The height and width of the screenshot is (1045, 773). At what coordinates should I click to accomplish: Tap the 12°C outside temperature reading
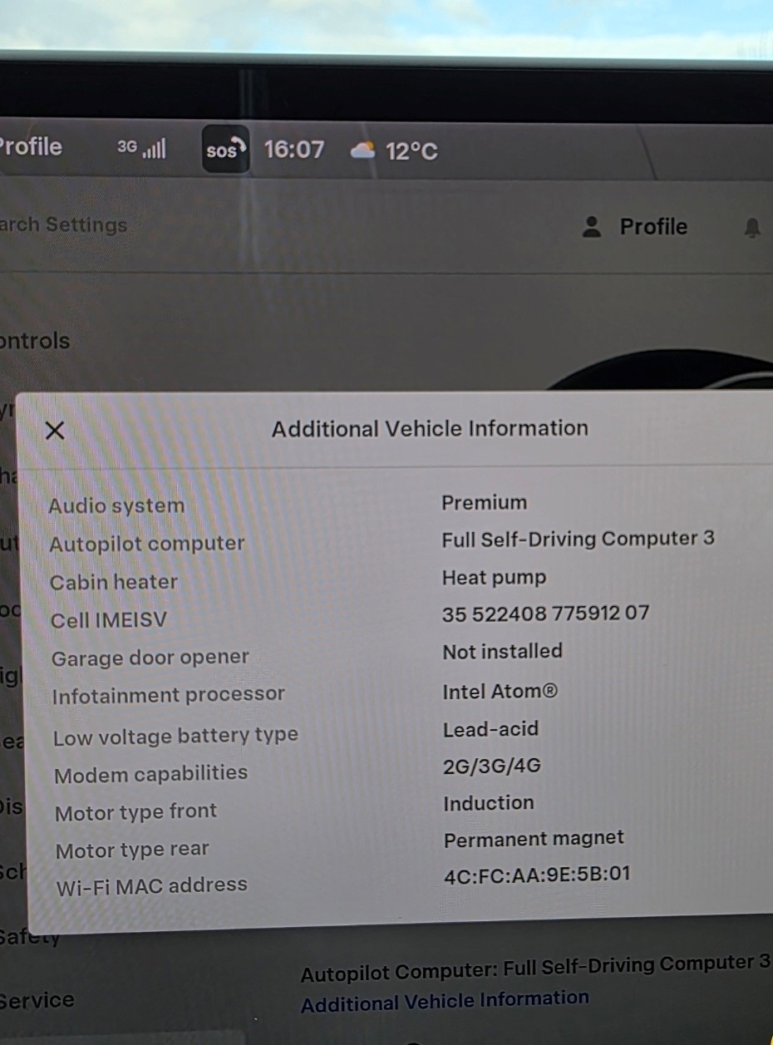coord(411,152)
